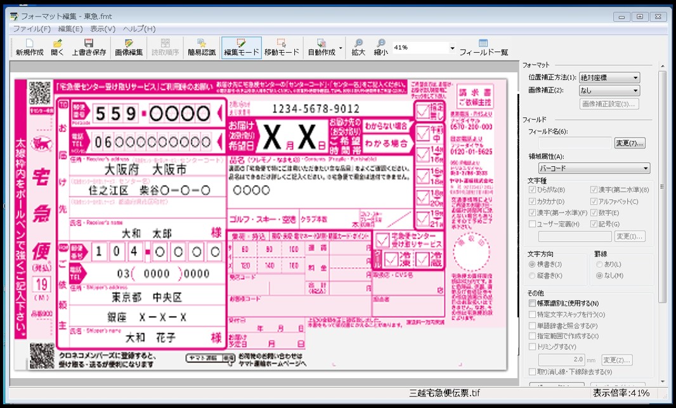Select the 罫線 なし(M) radio button
This screenshot has height=408, width=676.
pyautogui.click(x=599, y=275)
